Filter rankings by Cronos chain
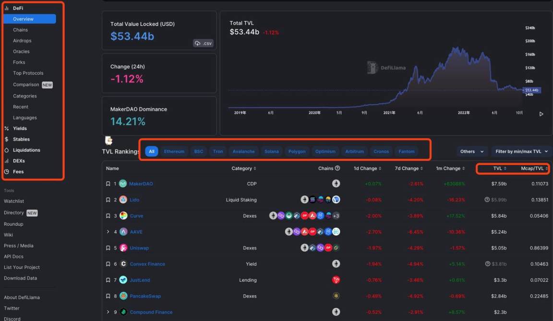 click(x=381, y=152)
